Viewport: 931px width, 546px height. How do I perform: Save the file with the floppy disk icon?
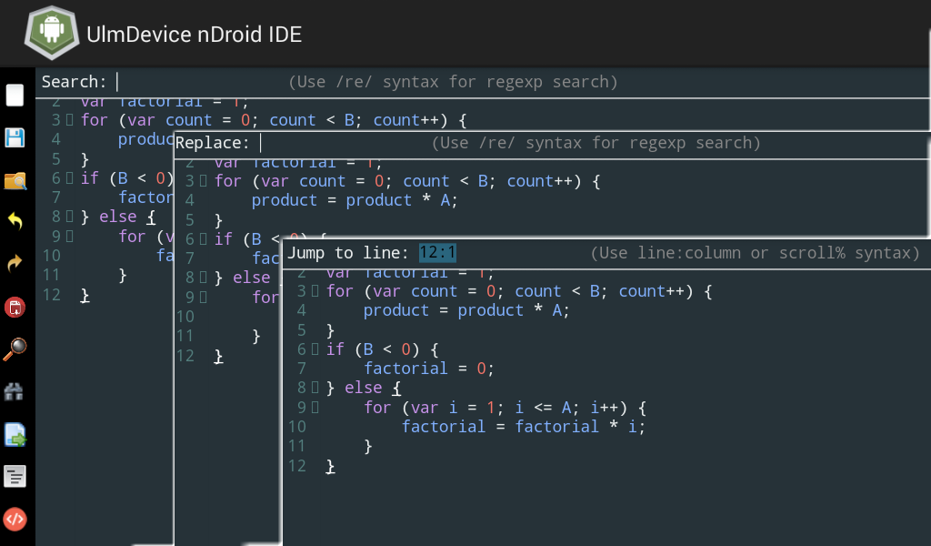(x=15, y=137)
